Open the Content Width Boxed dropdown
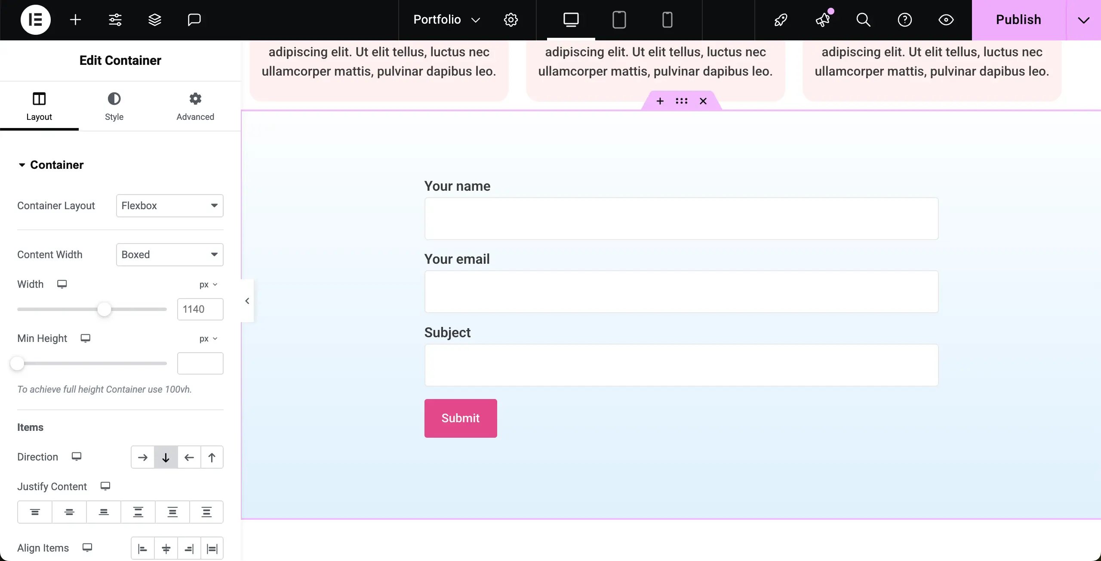Image resolution: width=1101 pixels, height=561 pixels. 170,254
